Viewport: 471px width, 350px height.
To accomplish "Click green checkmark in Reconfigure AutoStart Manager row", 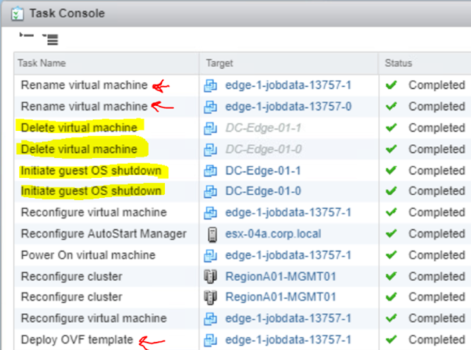I will pyautogui.click(x=391, y=234).
